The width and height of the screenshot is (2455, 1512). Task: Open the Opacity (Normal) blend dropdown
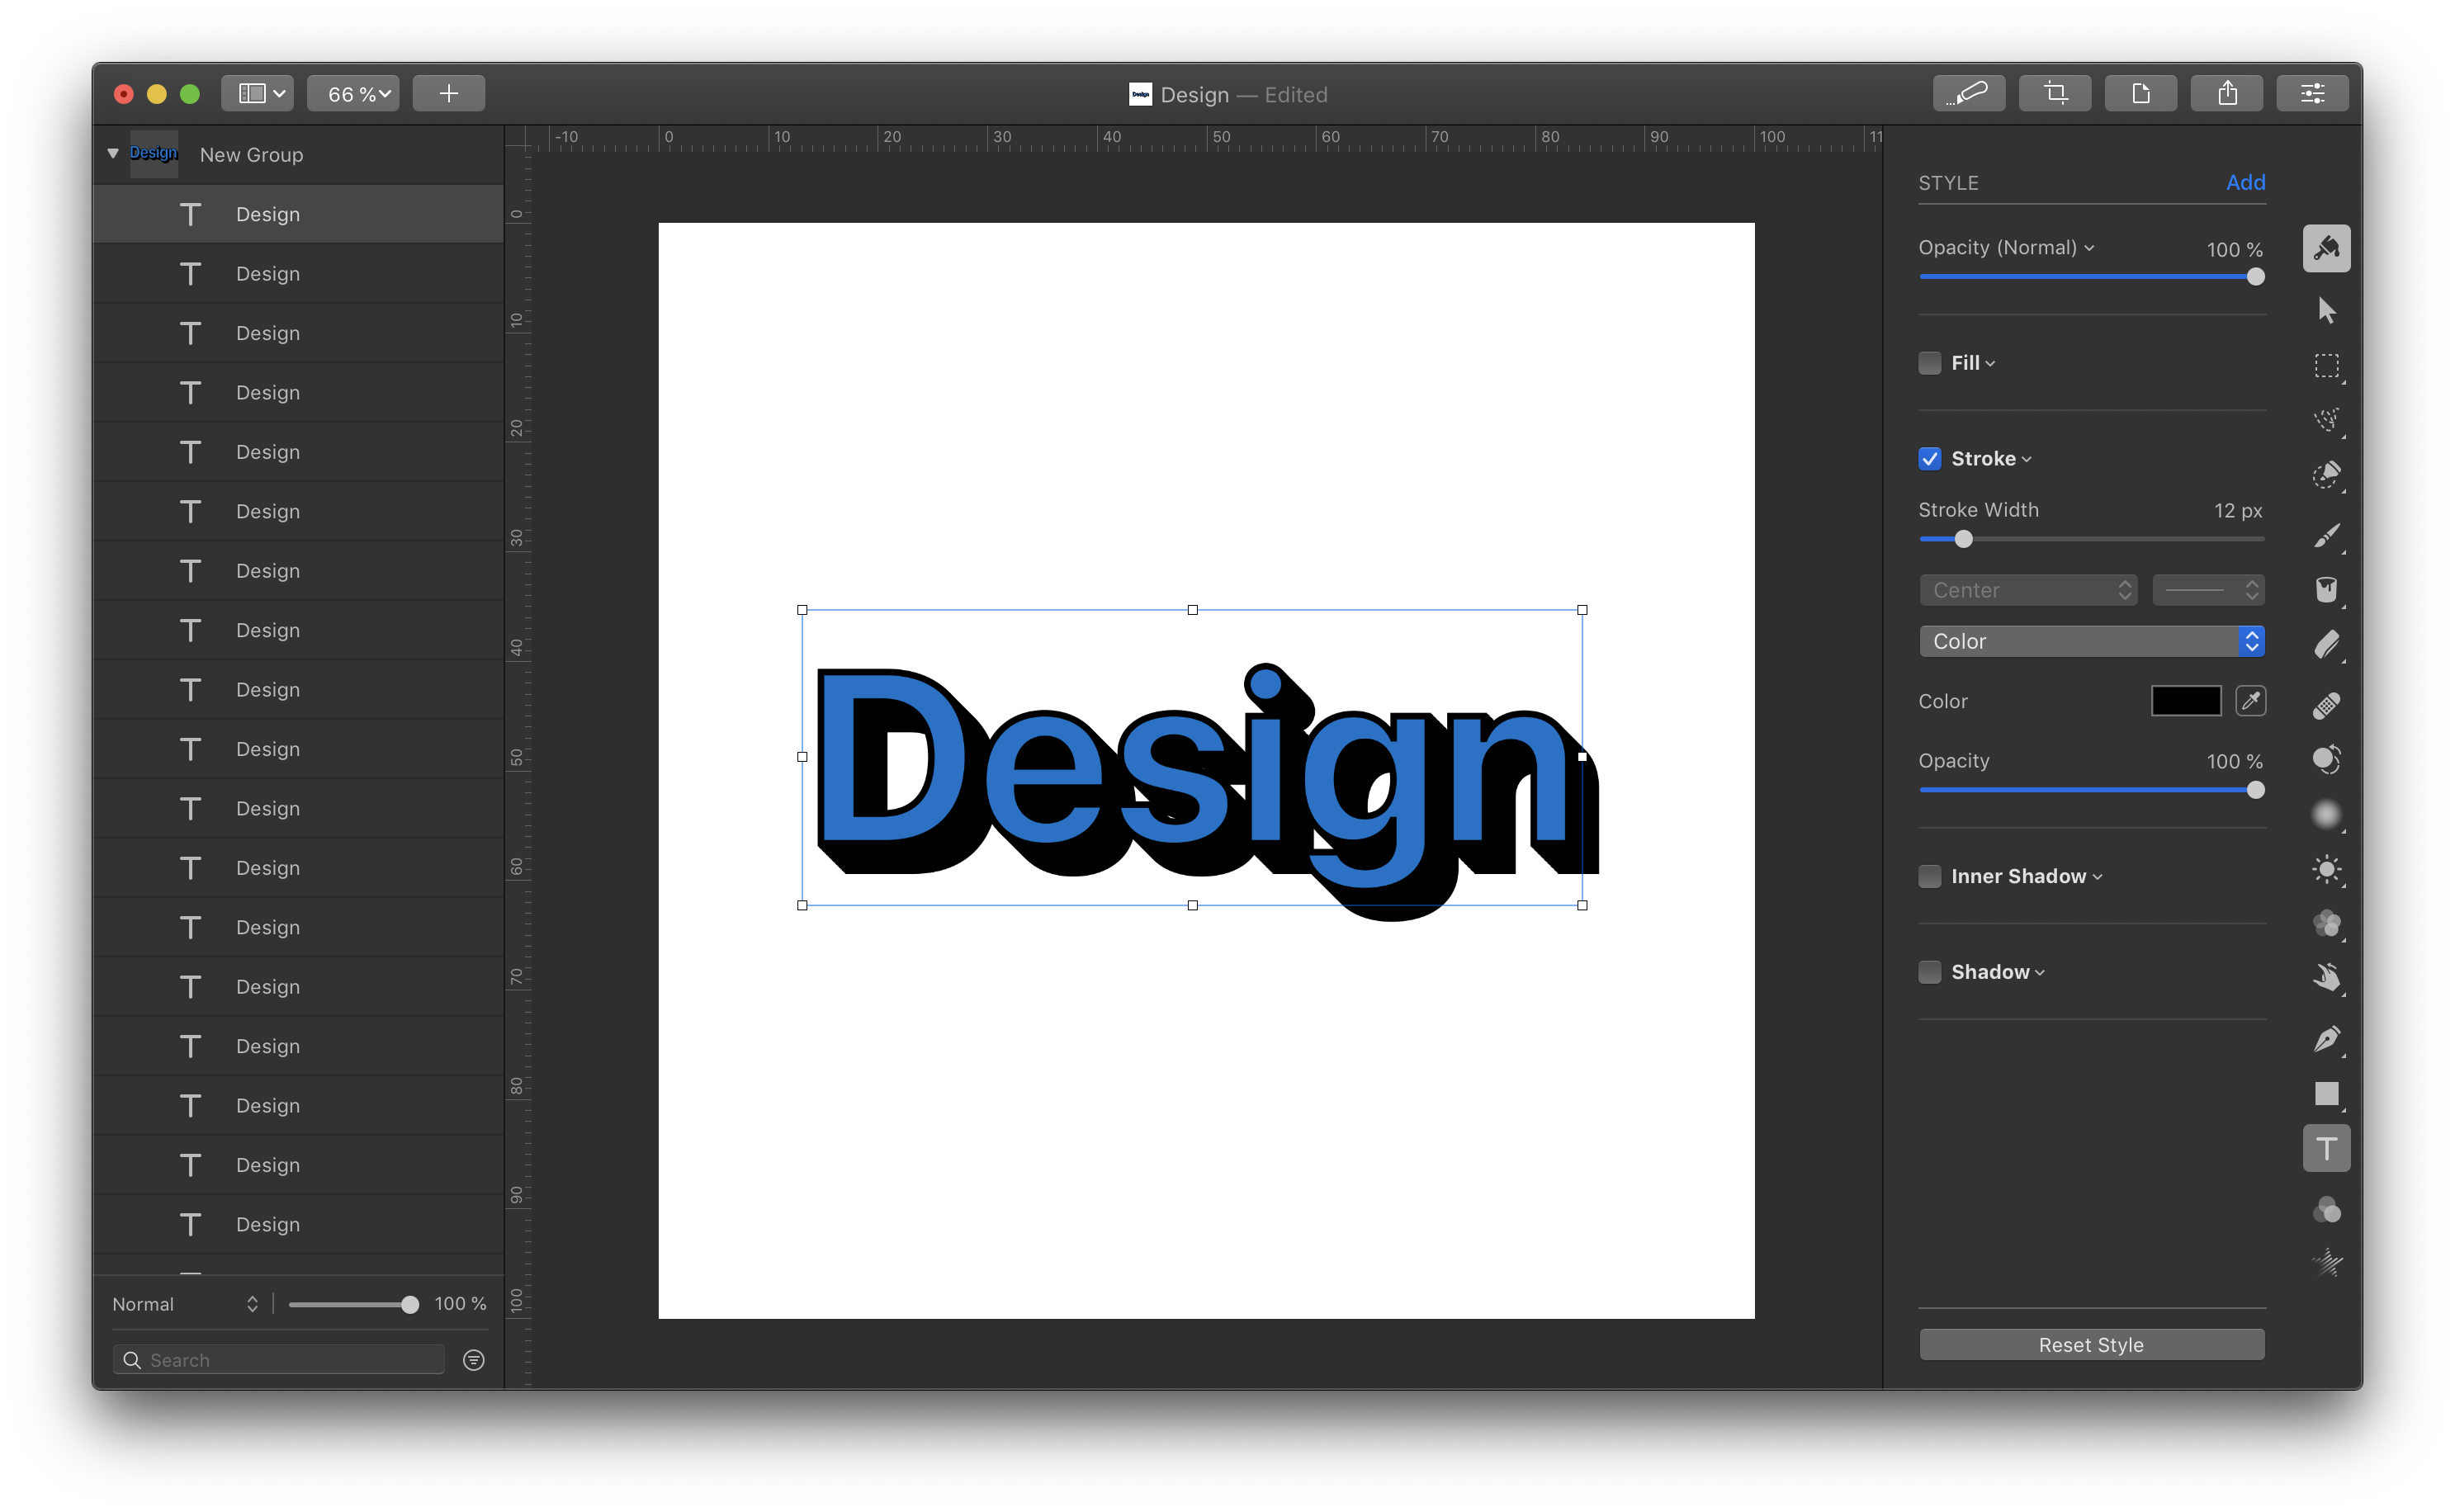click(2005, 247)
